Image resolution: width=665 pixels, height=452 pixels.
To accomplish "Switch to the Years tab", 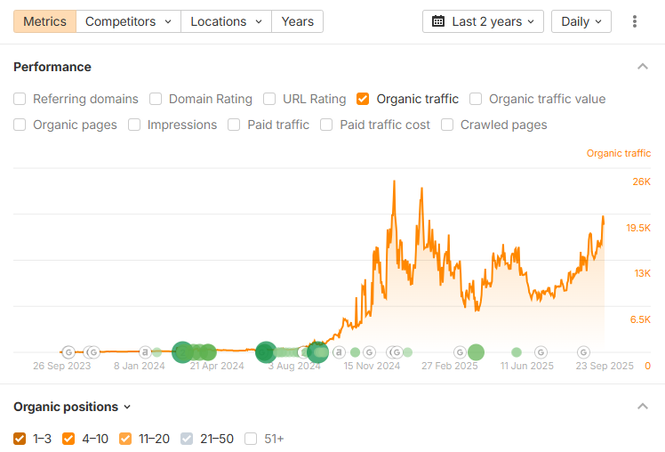I will click(x=297, y=21).
